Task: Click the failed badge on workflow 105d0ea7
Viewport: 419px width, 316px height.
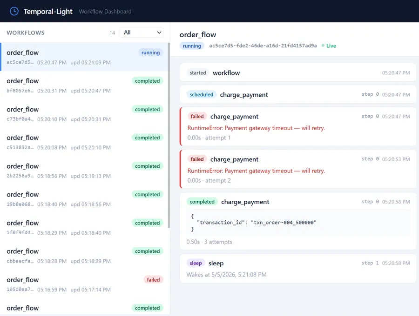Action: (x=153, y=280)
